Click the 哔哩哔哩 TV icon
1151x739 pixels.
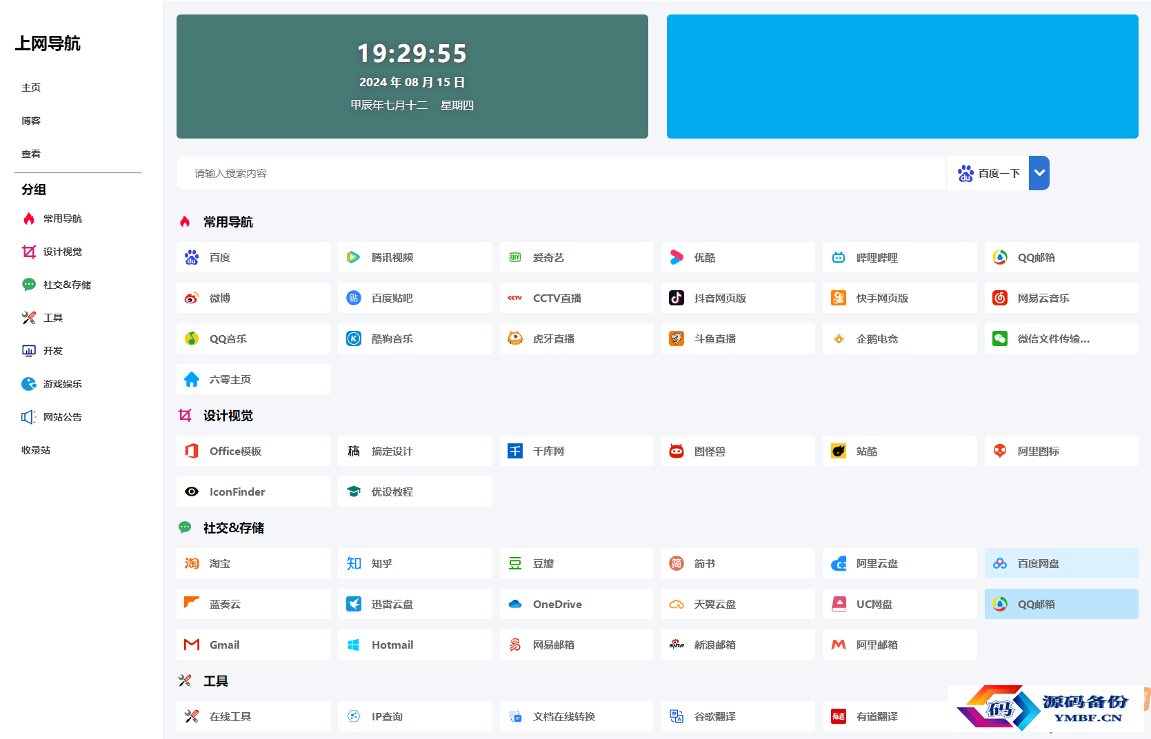coord(839,257)
